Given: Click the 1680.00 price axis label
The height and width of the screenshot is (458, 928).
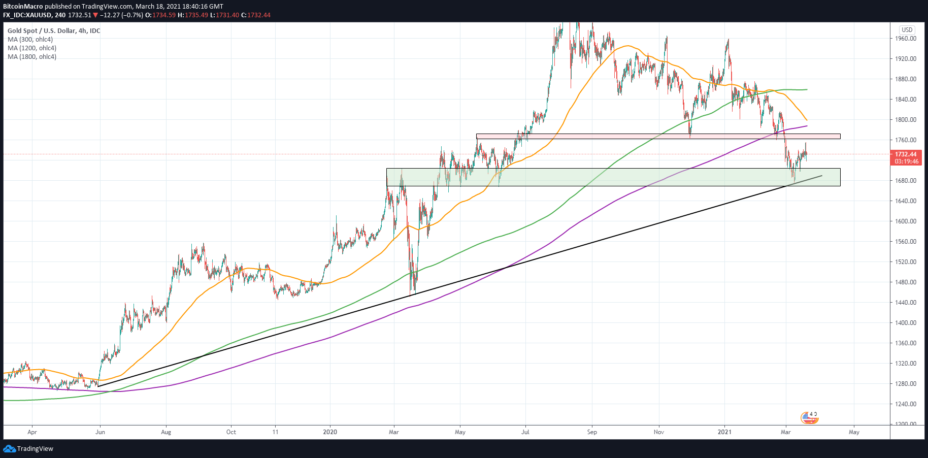Looking at the screenshot, I should (906, 181).
